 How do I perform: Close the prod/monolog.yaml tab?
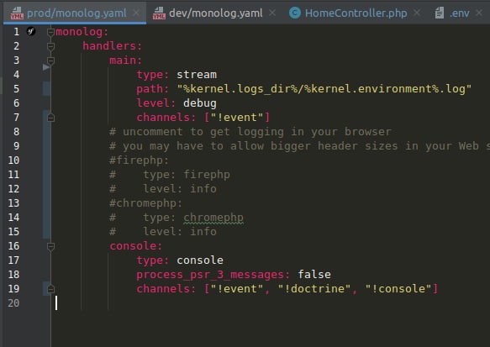(136, 13)
